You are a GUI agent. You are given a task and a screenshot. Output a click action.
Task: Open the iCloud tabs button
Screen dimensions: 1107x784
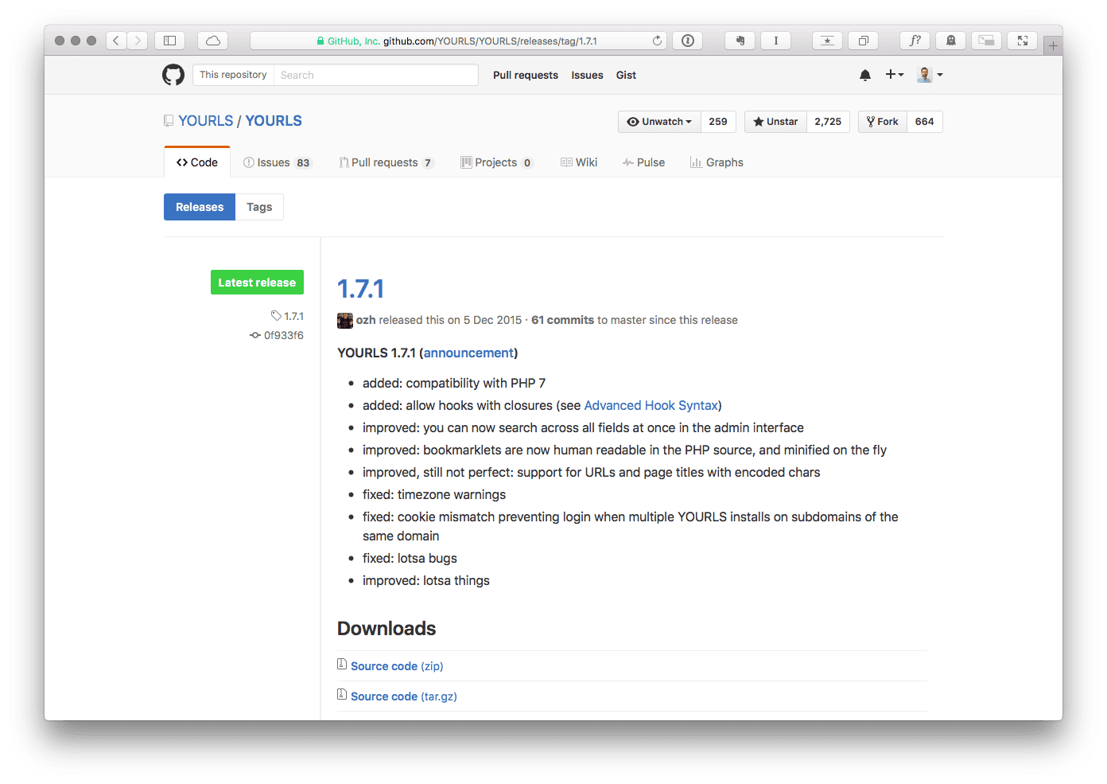pos(213,41)
